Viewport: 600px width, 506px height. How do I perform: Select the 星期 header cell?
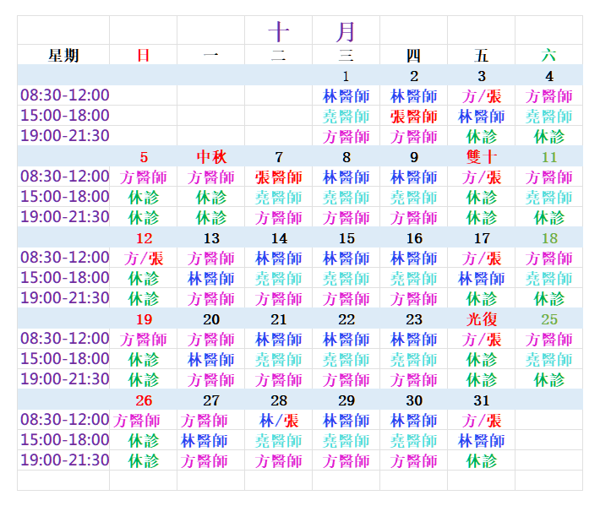point(63,56)
